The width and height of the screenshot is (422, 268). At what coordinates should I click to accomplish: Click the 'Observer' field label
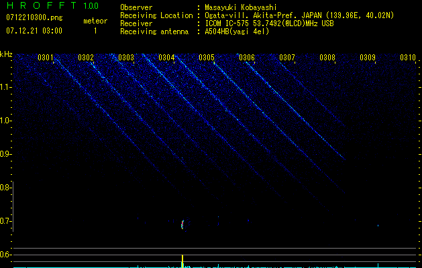pos(136,7)
